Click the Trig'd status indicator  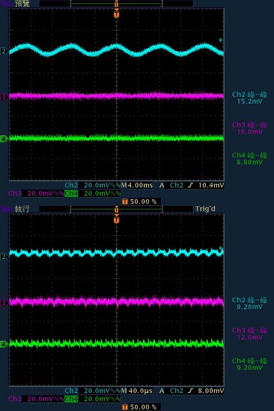click(x=205, y=209)
